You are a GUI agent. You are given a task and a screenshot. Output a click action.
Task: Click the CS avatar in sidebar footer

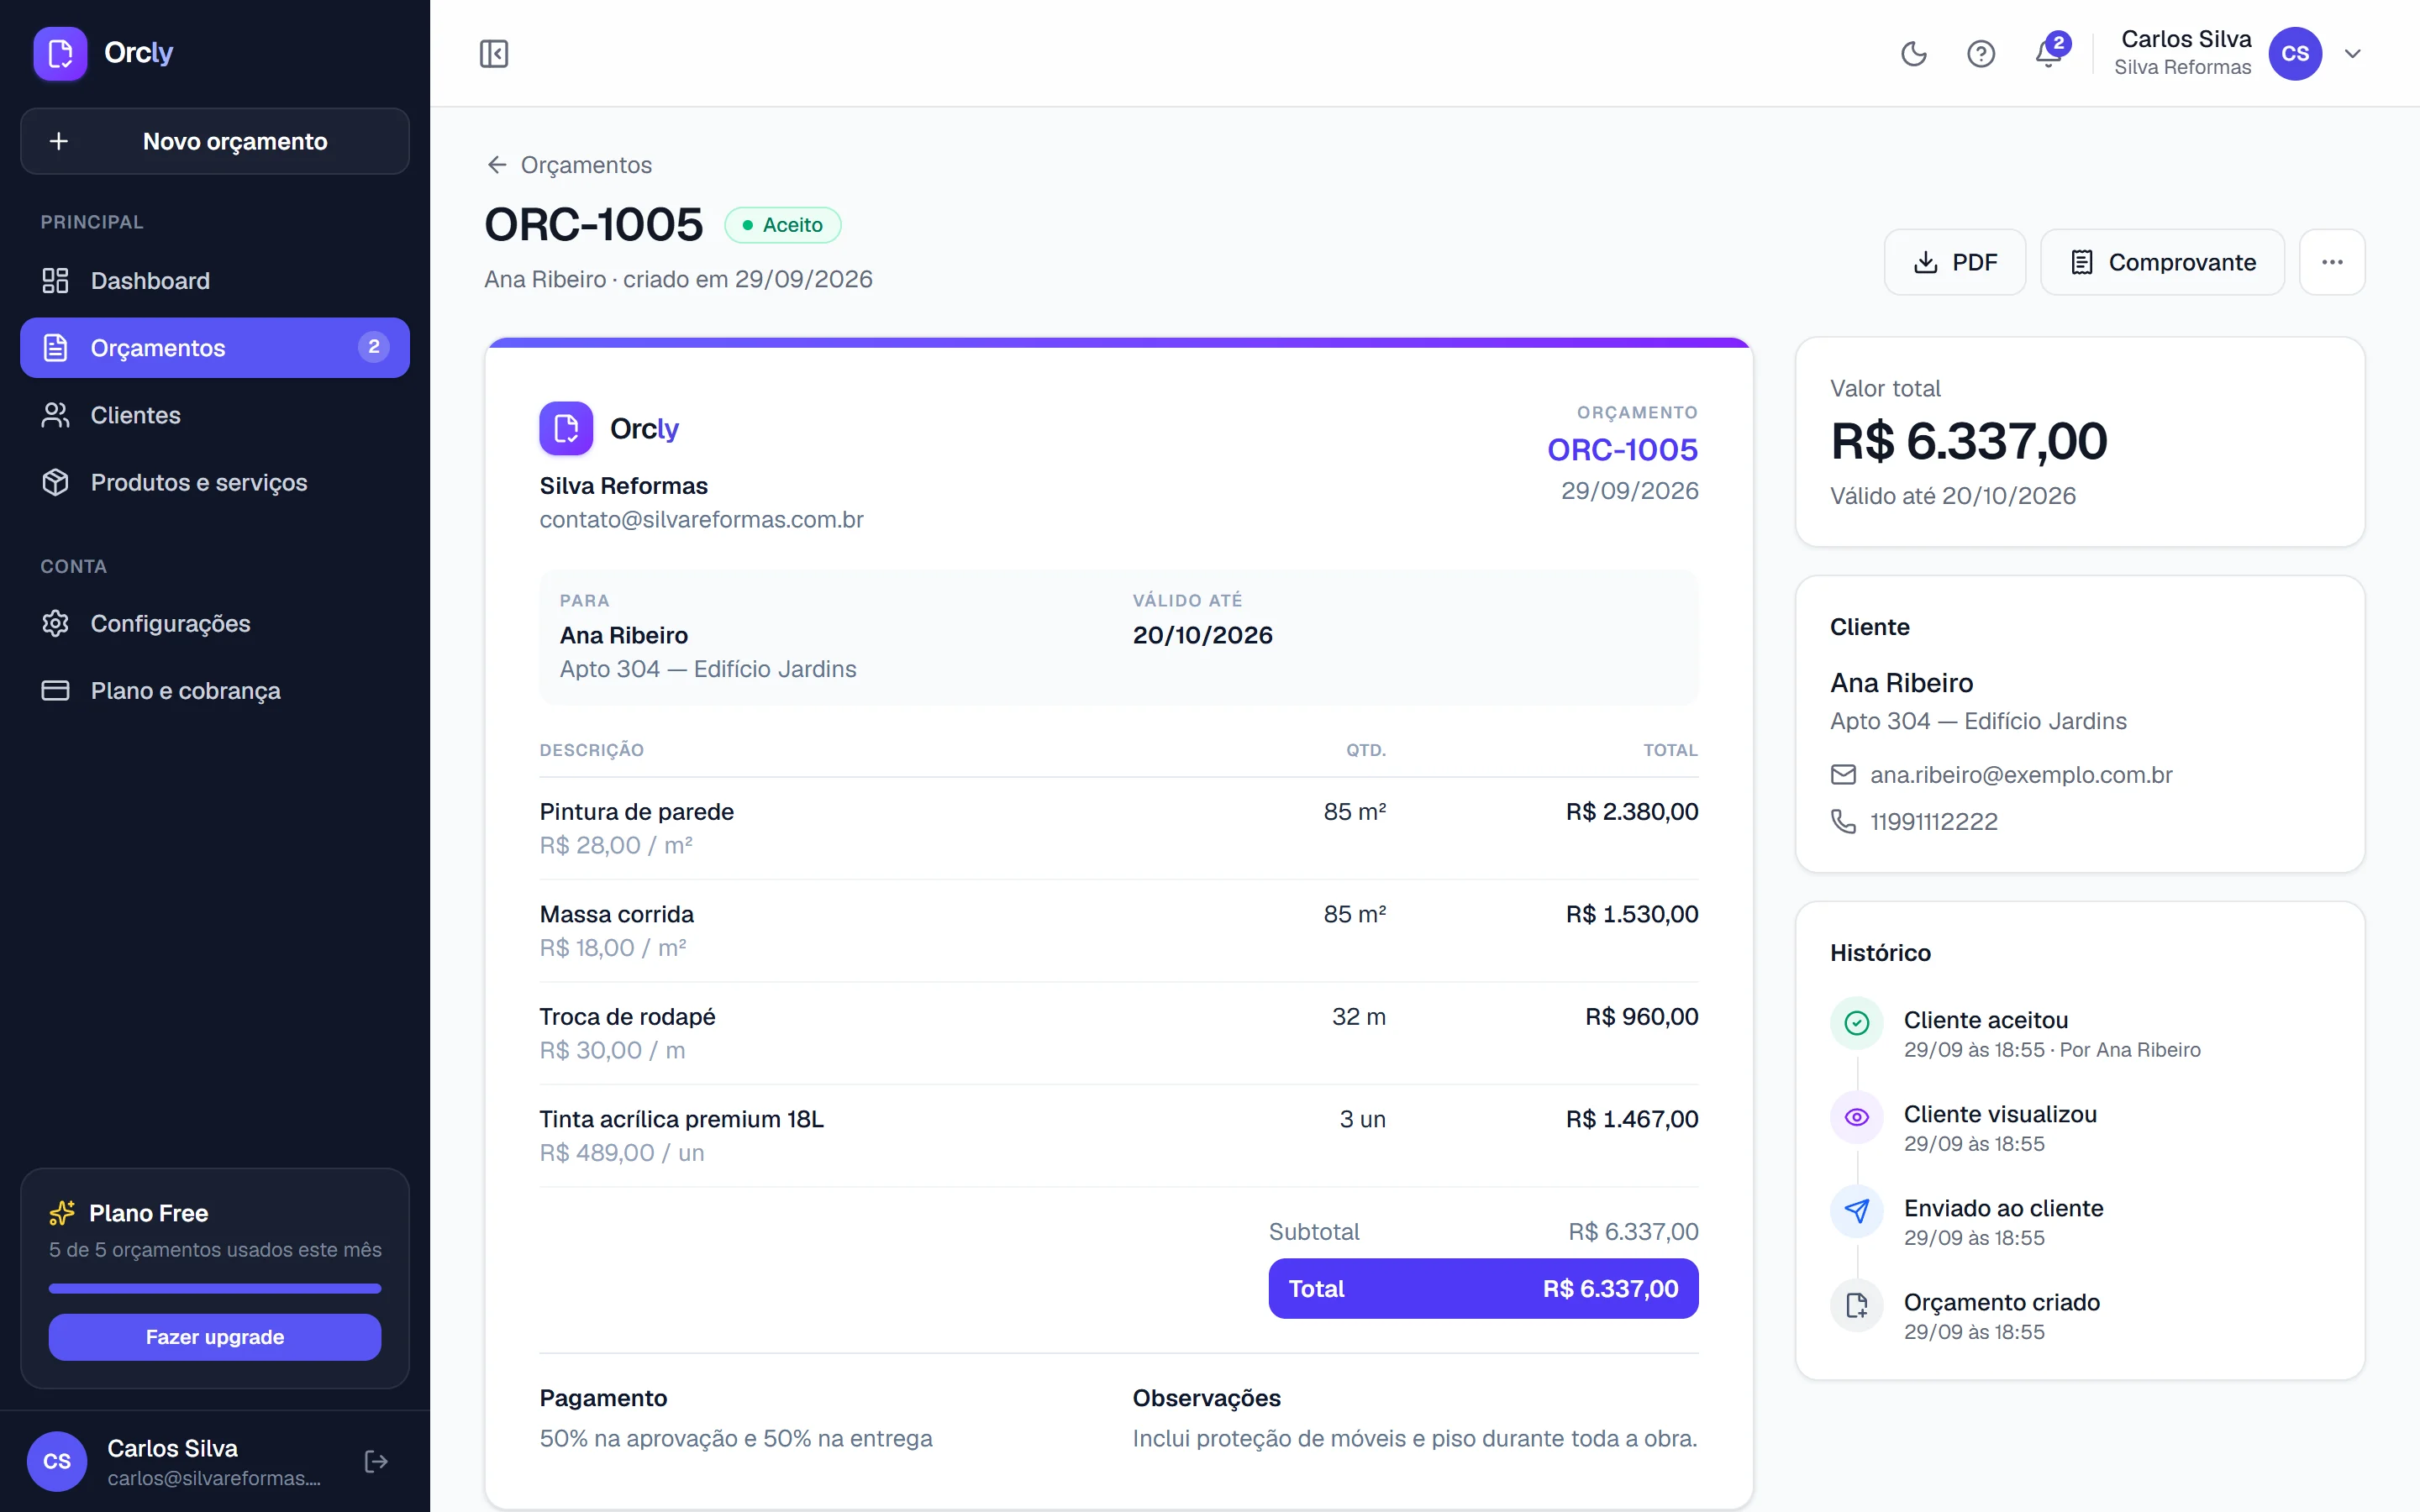[57, 1462]
